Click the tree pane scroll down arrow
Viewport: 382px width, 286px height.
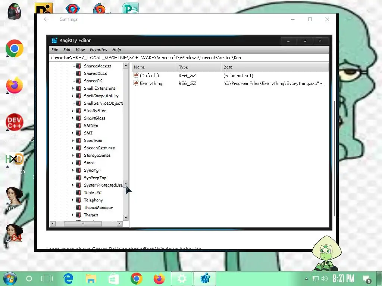click(126, 217)
